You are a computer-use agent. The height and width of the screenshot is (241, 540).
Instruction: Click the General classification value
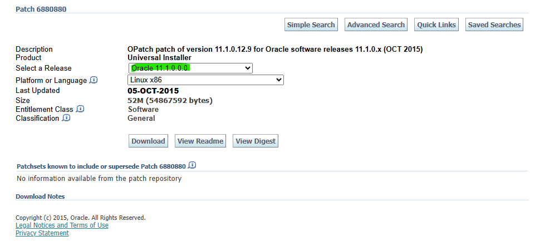tap(141, 119)
